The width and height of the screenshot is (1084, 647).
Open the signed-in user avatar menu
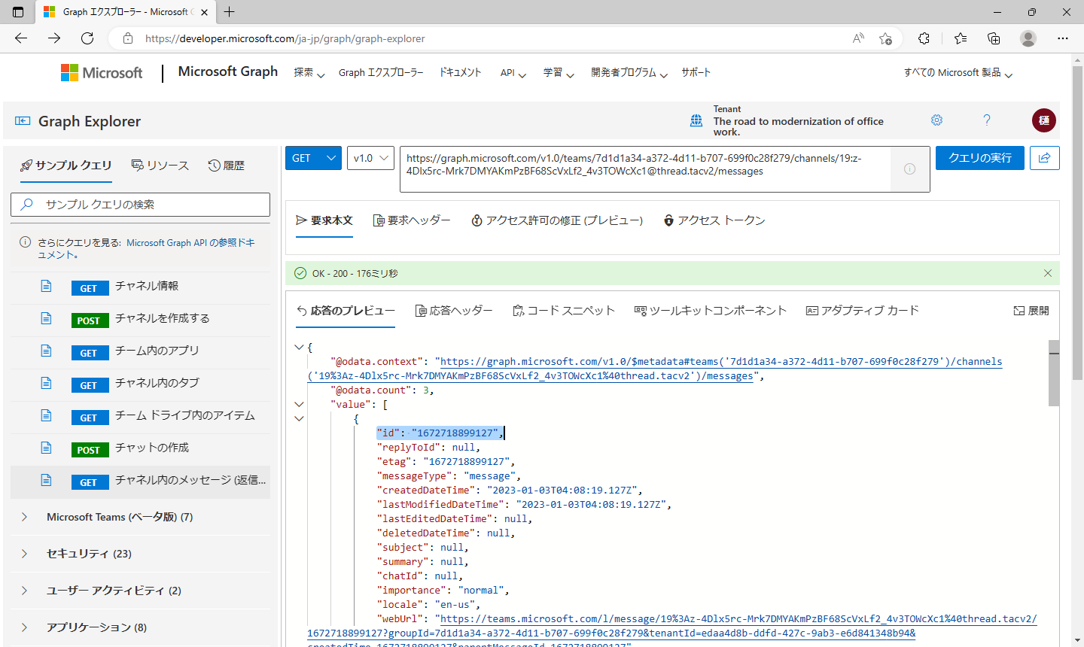tap(1044, 120)
